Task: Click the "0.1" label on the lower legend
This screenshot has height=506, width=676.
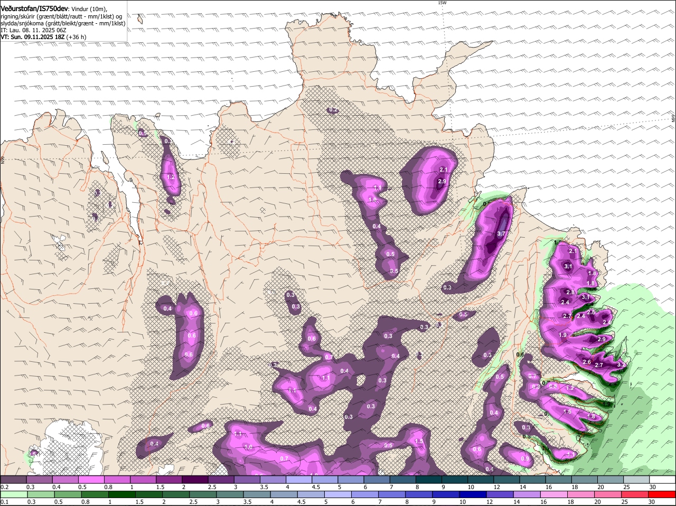Action: point(4,502)
